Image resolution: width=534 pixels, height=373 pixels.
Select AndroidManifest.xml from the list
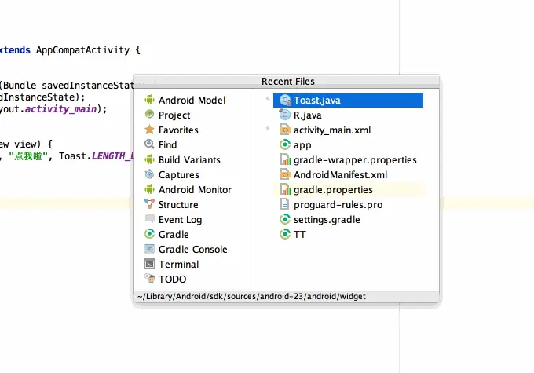[x=333, y=175]
